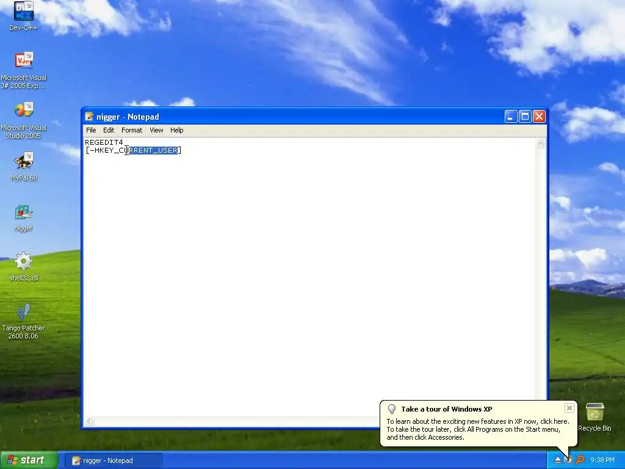This screenshot has height=469, width=625.
Task: Click the balloon text about XP features
Action: [477, 429]
